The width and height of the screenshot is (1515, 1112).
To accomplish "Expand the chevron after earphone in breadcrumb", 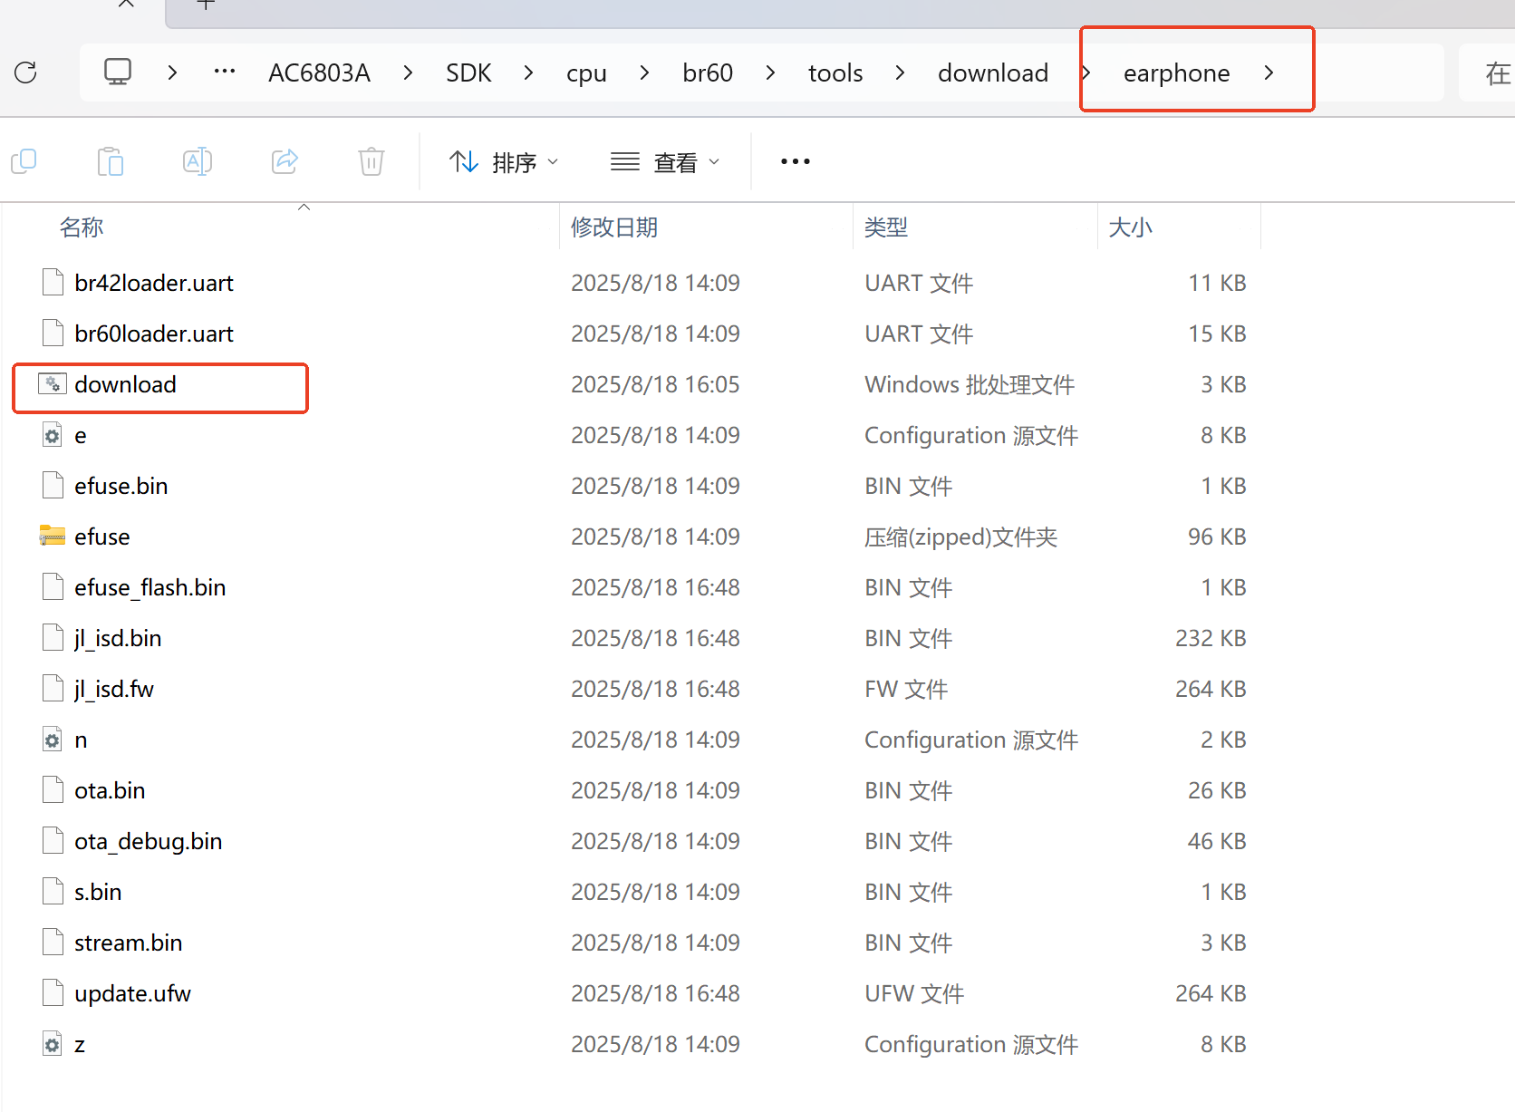I will [x=1269, y=73].
